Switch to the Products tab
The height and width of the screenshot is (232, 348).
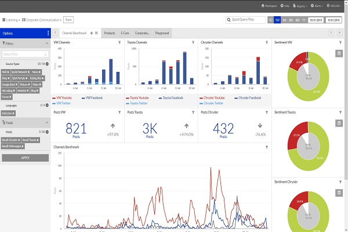point(110,33)
